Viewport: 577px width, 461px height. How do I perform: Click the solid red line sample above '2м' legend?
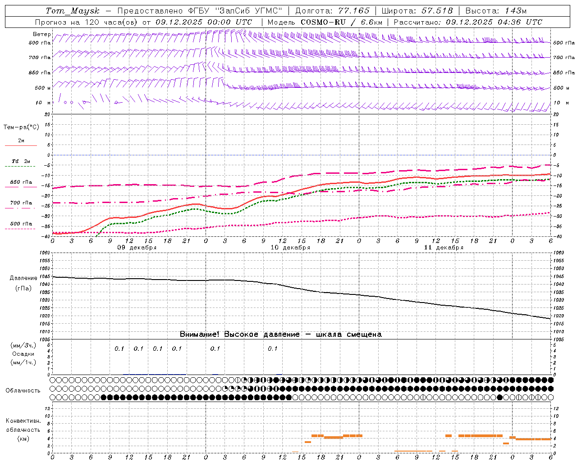point(21,146)
